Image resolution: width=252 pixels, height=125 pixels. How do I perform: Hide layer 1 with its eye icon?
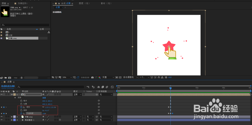coord(2,95)
